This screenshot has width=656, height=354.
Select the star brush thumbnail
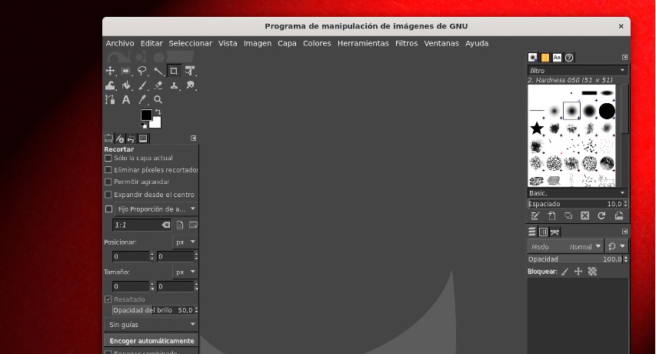536,129
